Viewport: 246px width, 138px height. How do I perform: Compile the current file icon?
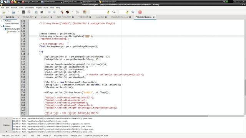tap(62, 12)
